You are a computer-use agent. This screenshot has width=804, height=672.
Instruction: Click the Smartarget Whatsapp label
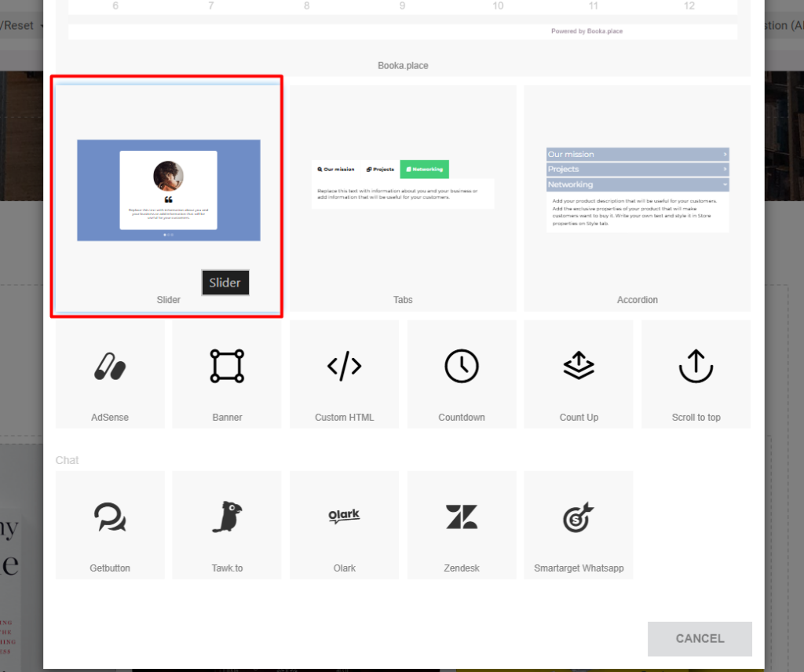click(x=579, y=568)
